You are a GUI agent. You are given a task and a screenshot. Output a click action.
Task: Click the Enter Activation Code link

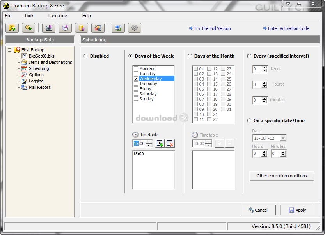289,28
